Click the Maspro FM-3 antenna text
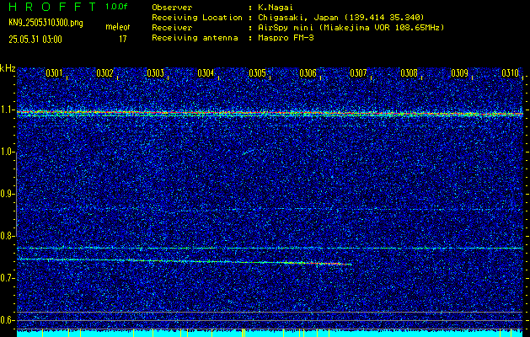 click(286, 38)
